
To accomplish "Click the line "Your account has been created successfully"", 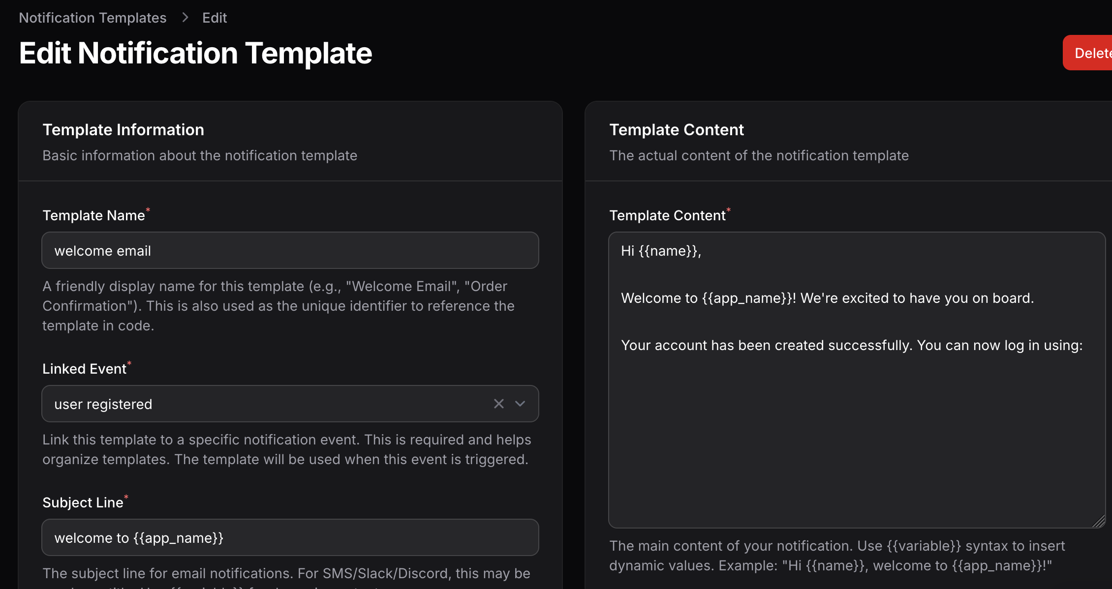I will (851, 345).
